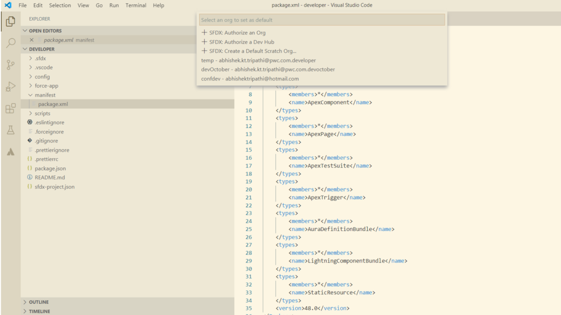This screenshot has height=315, width=561.
Task: Expand the config folder
Action: pyautogui.click(x=30, y=77)
